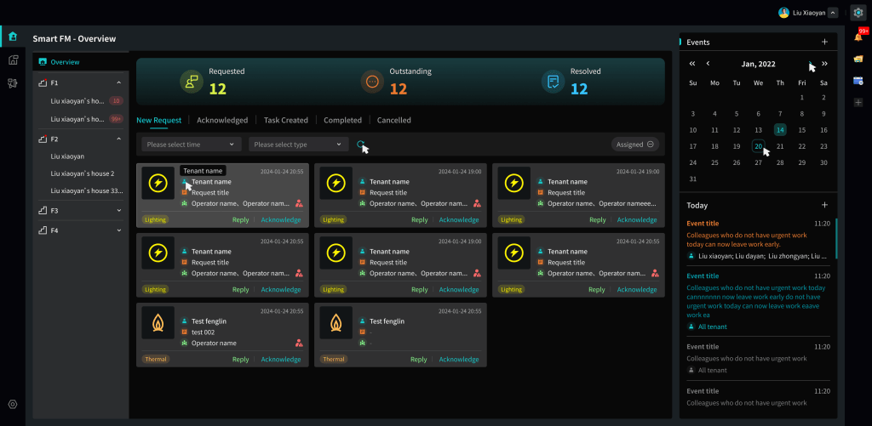This screenshot has height=426, width=872.
Task: Open the Home icon in left sidebar
Action: 13,37
